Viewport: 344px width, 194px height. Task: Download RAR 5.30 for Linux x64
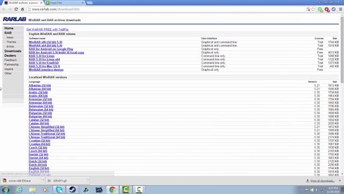click(x=44, y=59)
